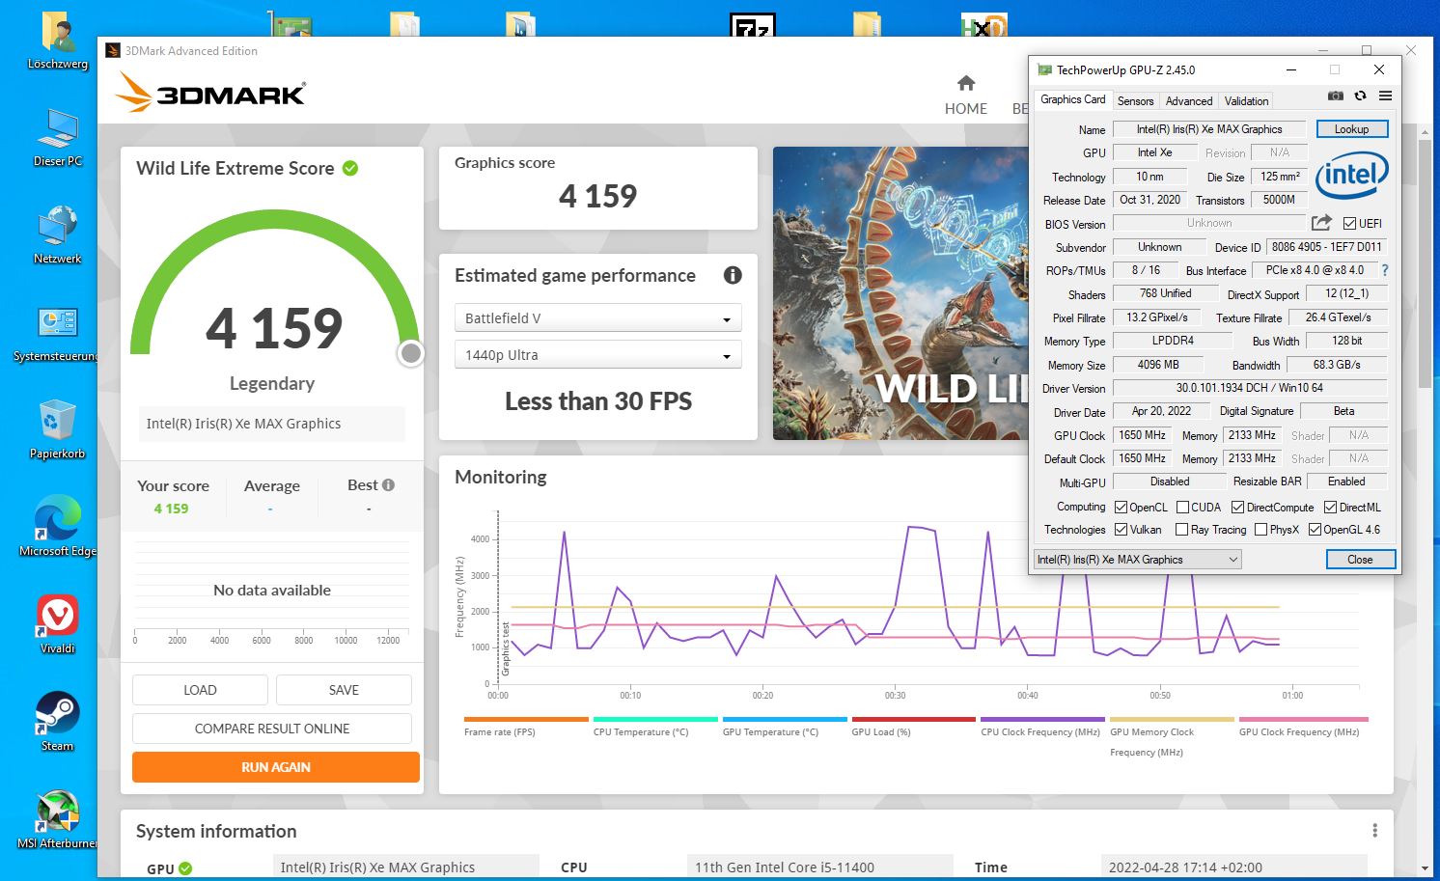Screen dimensions: 1440x881
Task: Click the Intel logo in GPU-Z
Action: [x=1351, y=175]
